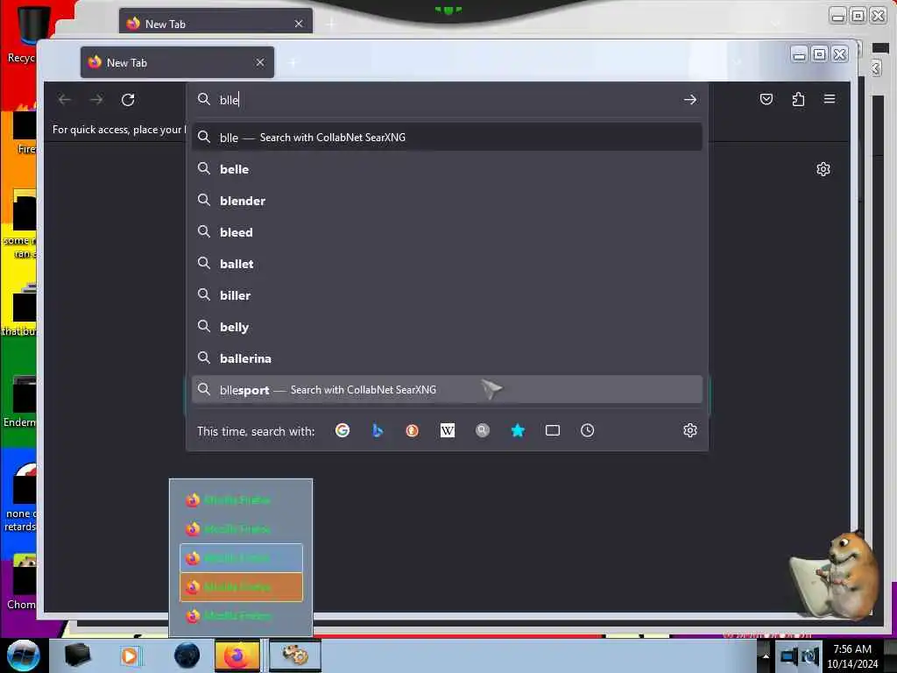Click the hamster desktop mascot
Viewport: 897px width, 673px height.
(837, 575)
